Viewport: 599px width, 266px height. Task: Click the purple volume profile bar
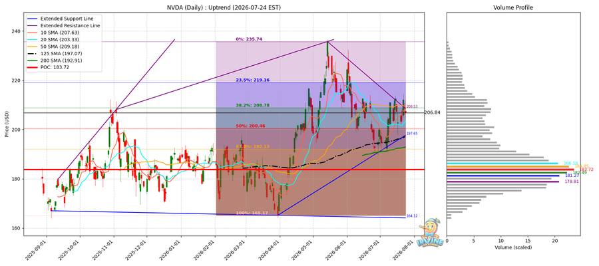pyautogui.click(x=502, y=182)
